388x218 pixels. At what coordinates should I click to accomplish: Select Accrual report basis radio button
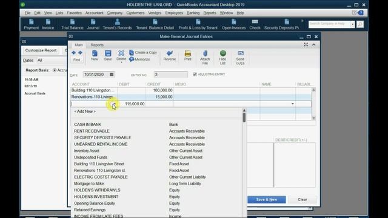[55, 70]
